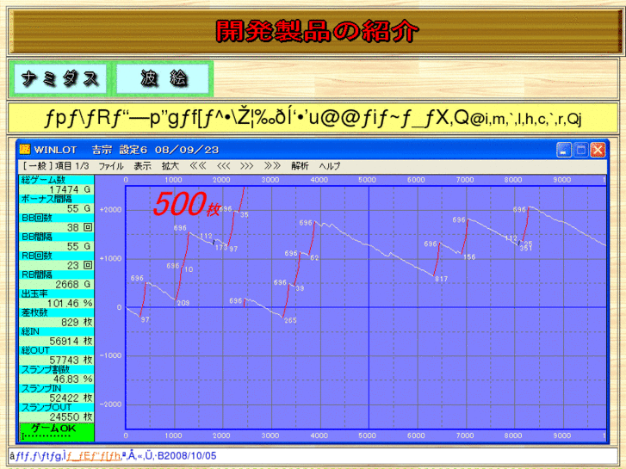The height and width of the screenshot is (469, 626).
Task: Click the スランプ割数 value 46.83 %
Action: click(x=73, y=379)
